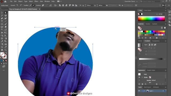Select the Width tool
Screen dimensions: 171x96
(x=2, y=33)
